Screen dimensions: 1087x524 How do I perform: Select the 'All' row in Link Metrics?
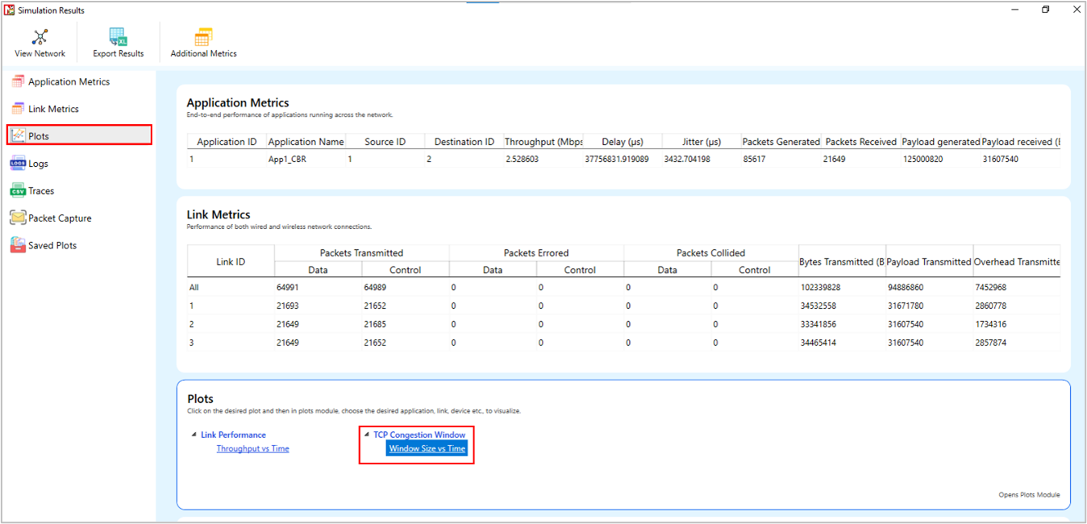pyautogui.click(x=194, y=287)
